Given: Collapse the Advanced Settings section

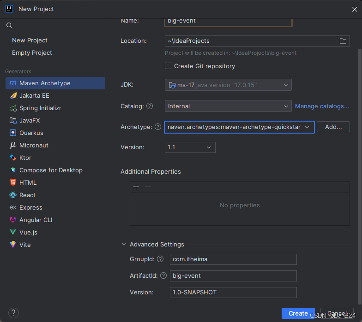Looking at the screenshot, I should click(124, 244).
